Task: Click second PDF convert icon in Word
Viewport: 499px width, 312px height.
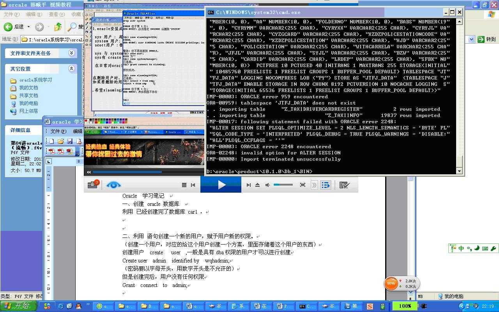Action: coord(61,151)
